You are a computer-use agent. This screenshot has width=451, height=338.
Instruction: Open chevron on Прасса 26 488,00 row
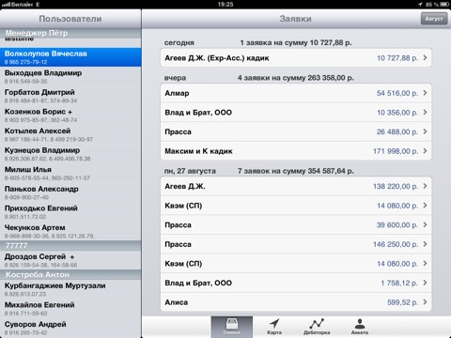coord(425,131)
